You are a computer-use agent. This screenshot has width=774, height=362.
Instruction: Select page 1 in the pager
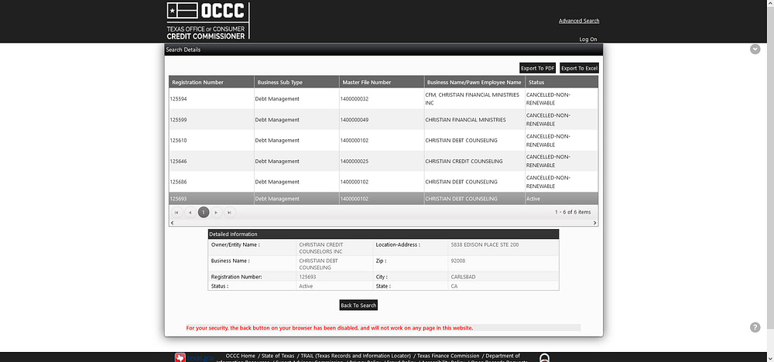tap(204, 212)
